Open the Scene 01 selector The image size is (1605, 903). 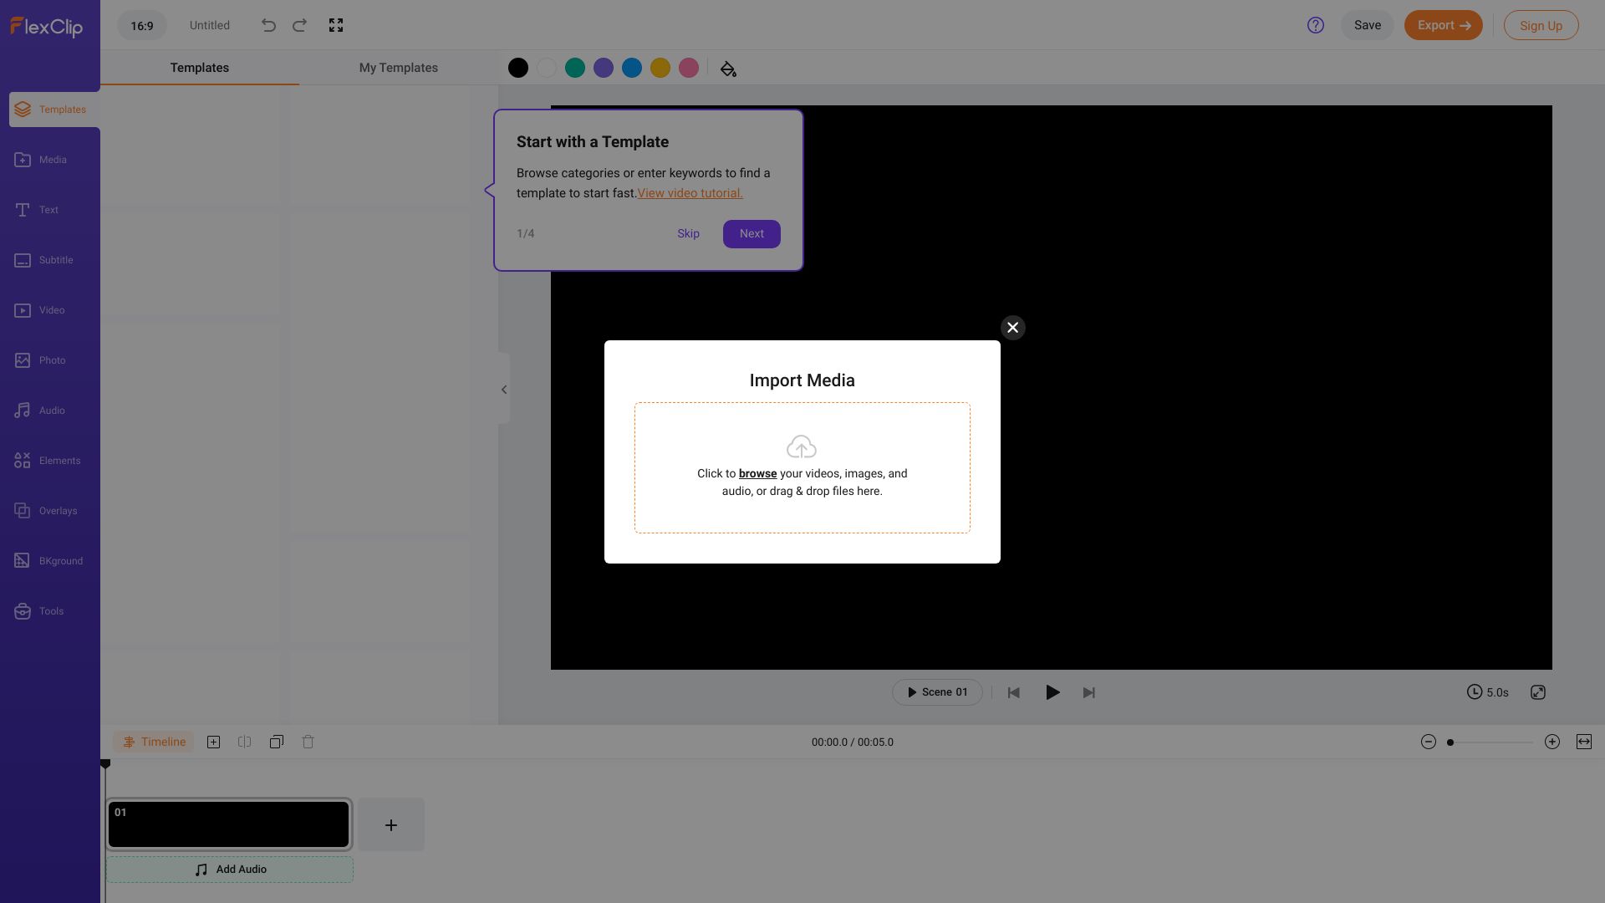[937, 692]
